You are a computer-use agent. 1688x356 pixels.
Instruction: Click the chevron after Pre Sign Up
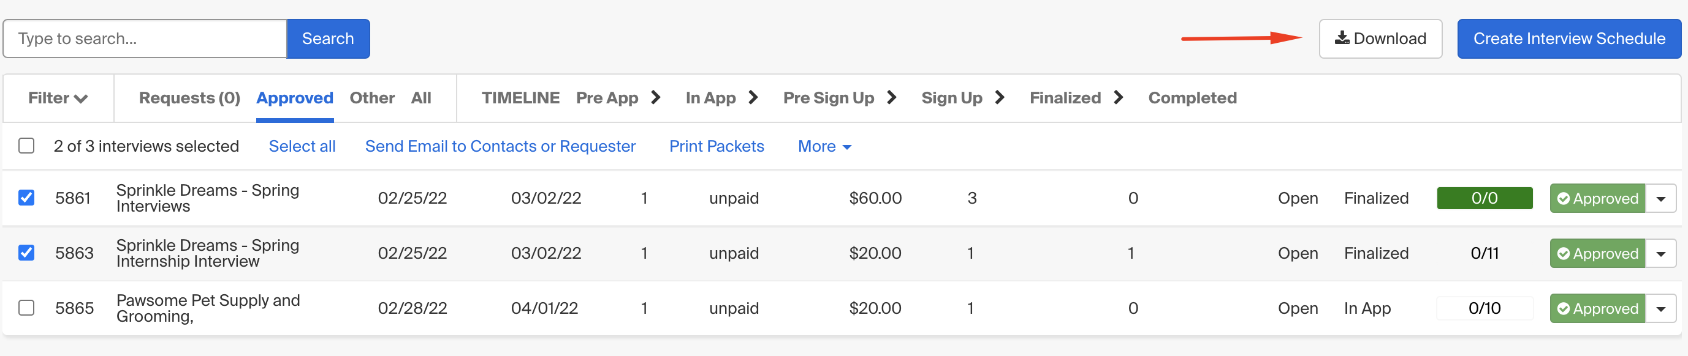pyautogui.click(x=892, y=97)
